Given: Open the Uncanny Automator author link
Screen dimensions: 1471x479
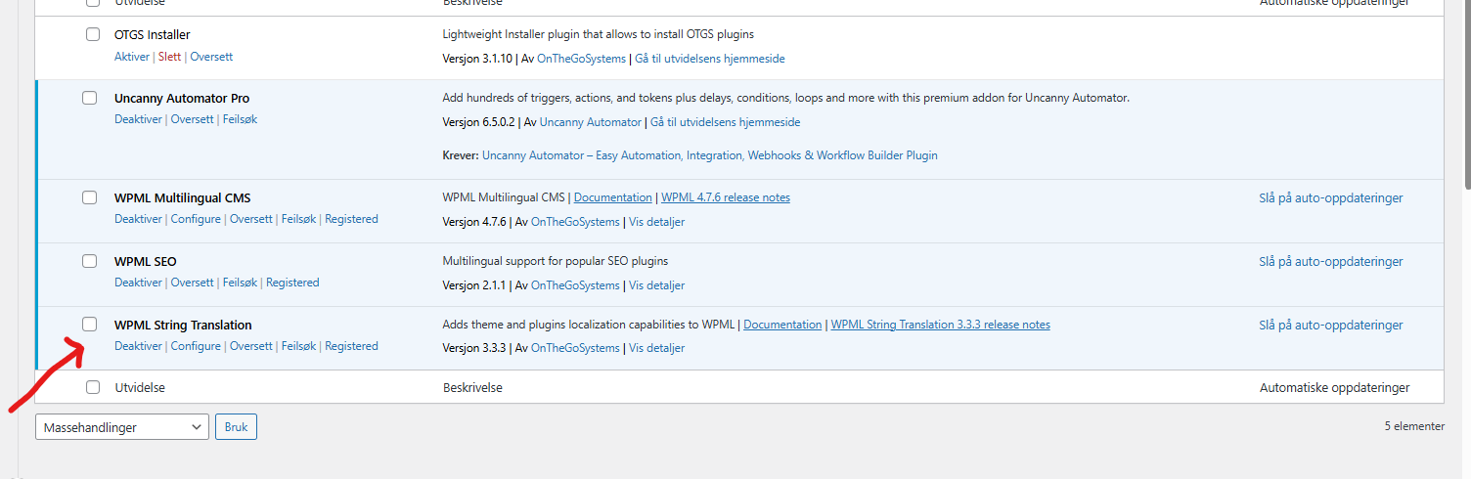Looking at the screenshot, I should [591, 122].
